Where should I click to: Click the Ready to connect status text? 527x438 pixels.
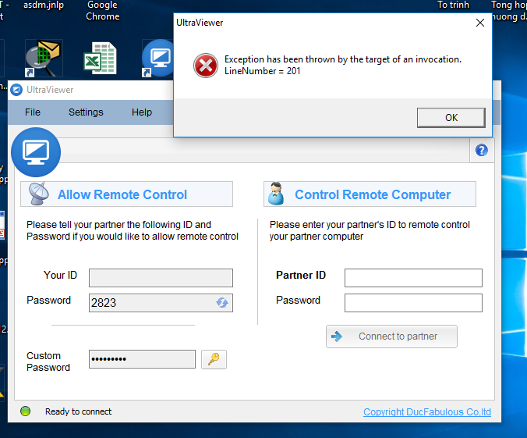[x=78, y=411]
